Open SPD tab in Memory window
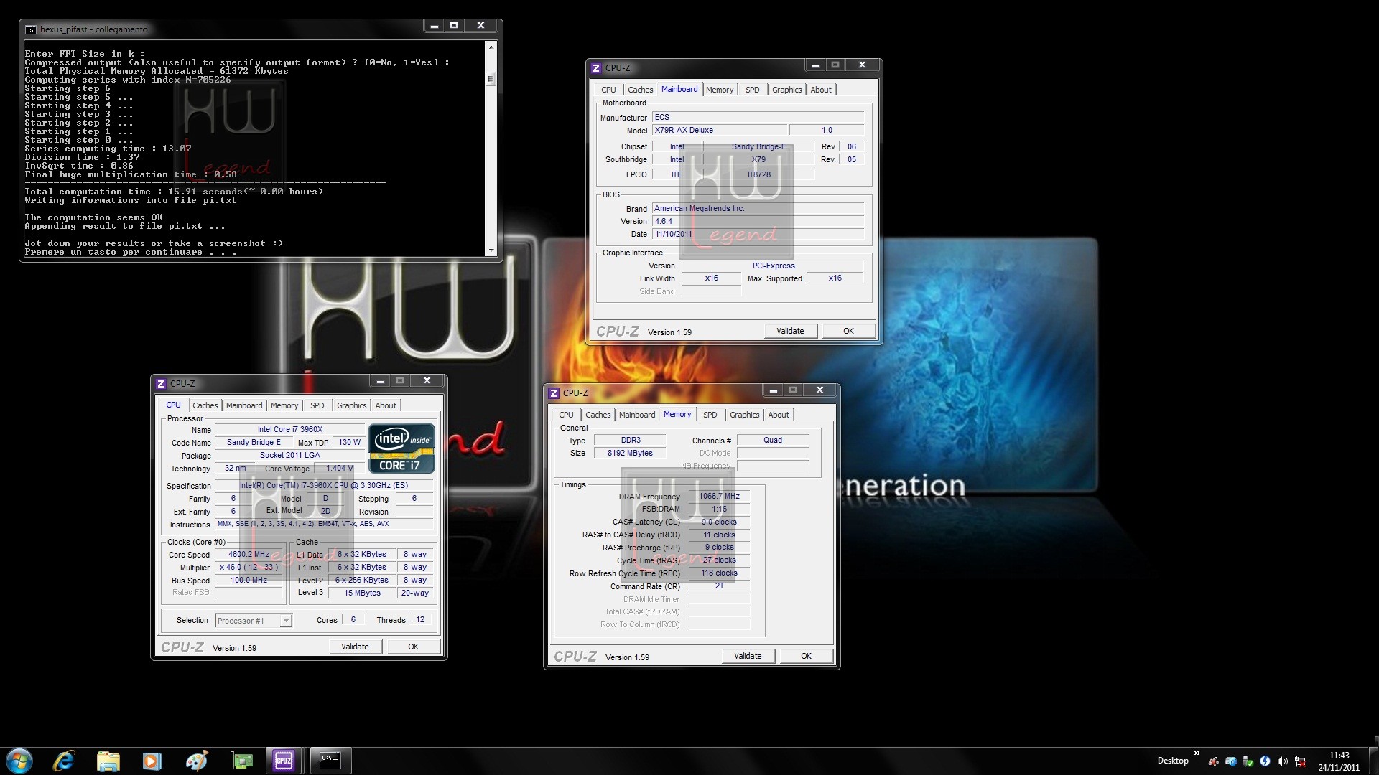This screenshot has width=1379, height=775. 710,415
